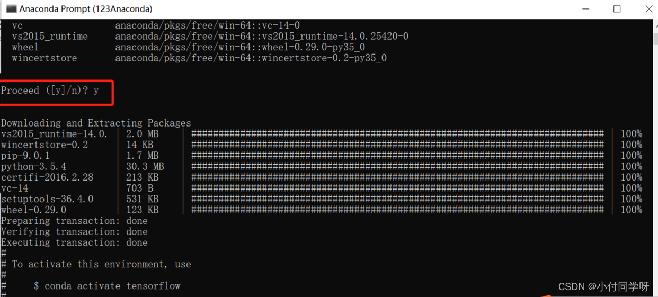Click the vertical scrollbar track

(x=655, y=169)
